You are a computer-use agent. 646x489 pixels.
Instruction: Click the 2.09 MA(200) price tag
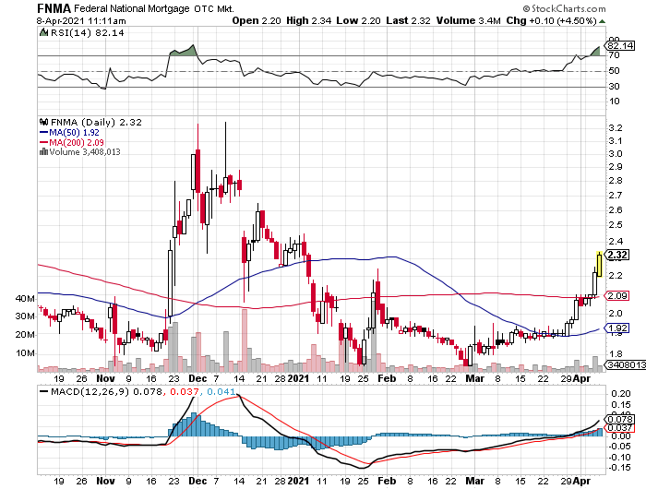click(616, 295)
